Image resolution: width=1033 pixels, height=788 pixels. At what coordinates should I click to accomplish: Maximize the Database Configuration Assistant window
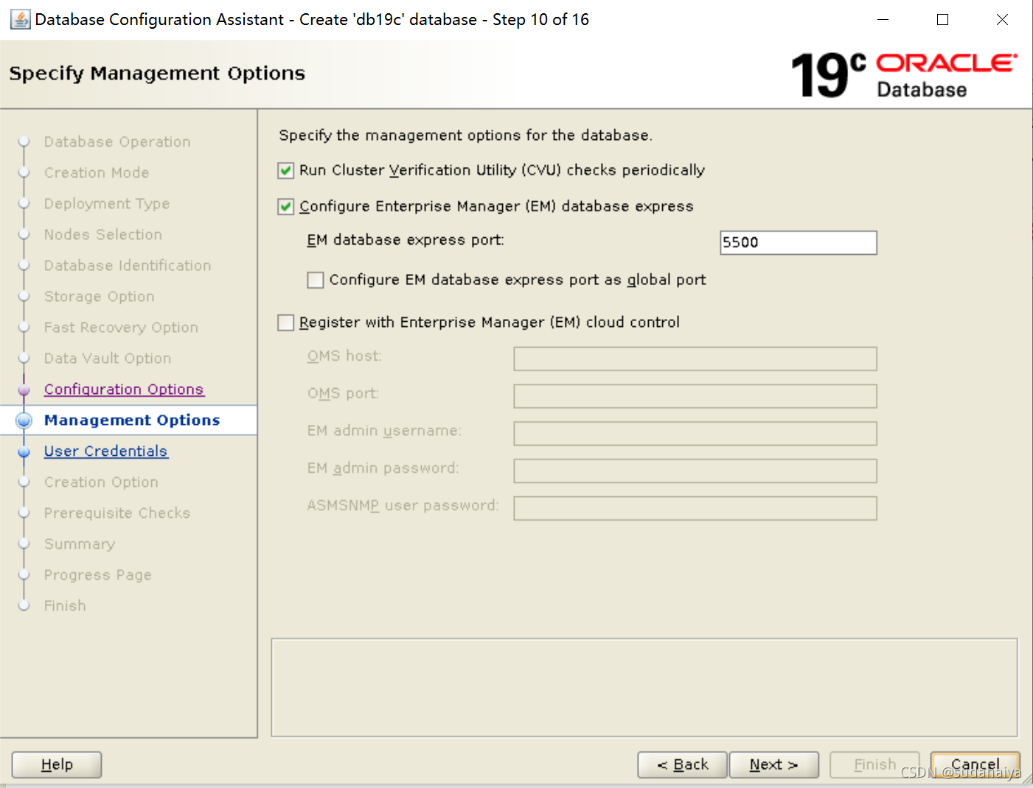click(x=942, y=20)
